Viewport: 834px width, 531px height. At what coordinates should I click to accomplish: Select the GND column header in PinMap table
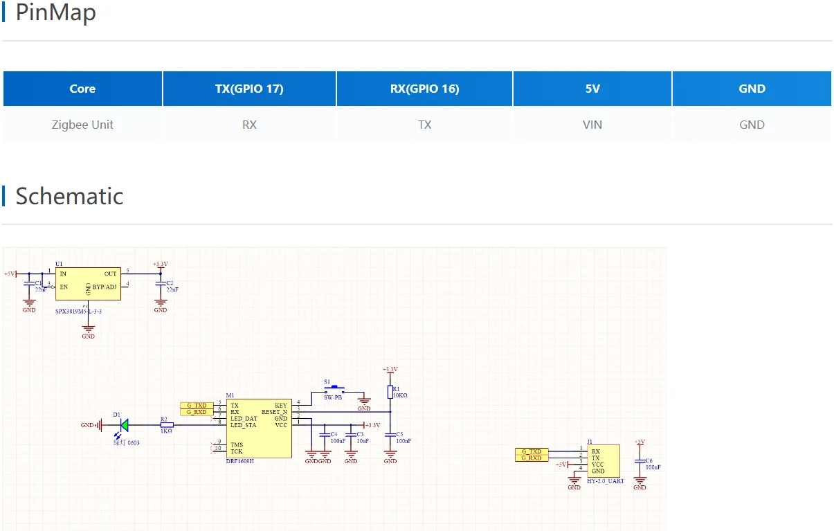click(752, 89)
